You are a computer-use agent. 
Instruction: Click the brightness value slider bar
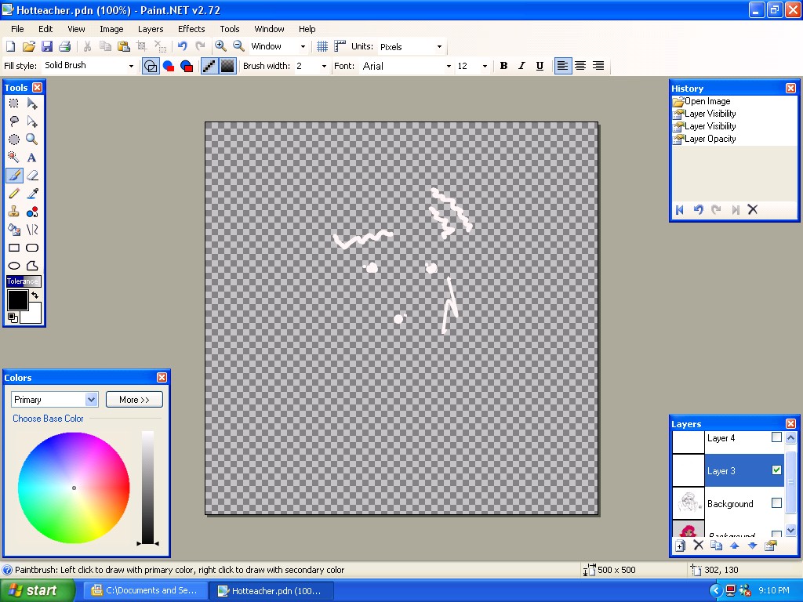point(147,488)
